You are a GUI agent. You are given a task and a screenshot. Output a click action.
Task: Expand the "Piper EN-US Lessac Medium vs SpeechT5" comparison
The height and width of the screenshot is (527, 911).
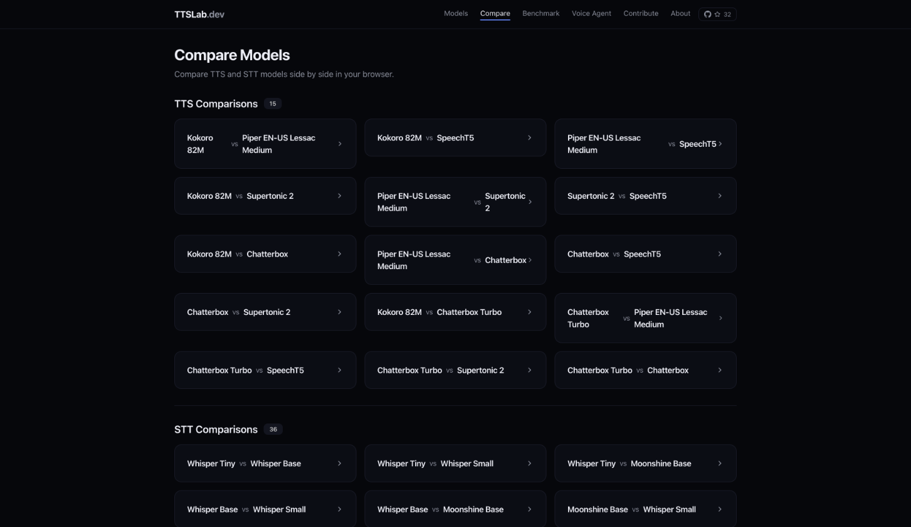tap(646, 144)
